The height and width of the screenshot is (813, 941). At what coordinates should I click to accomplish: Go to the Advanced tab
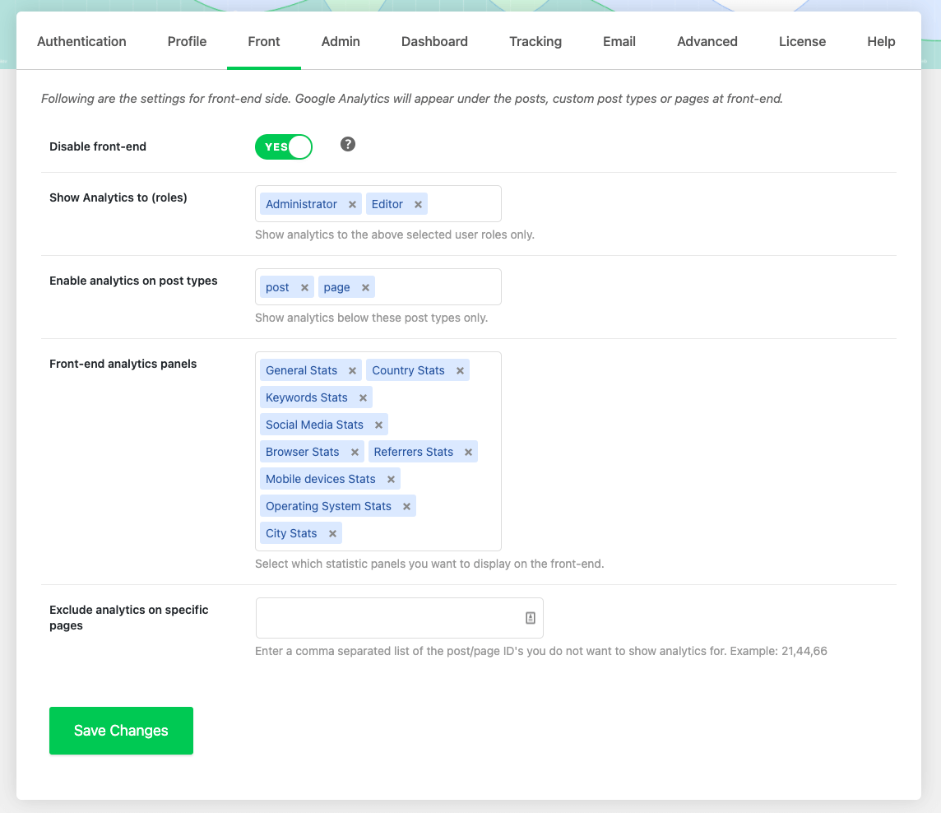tap(707, 42)
